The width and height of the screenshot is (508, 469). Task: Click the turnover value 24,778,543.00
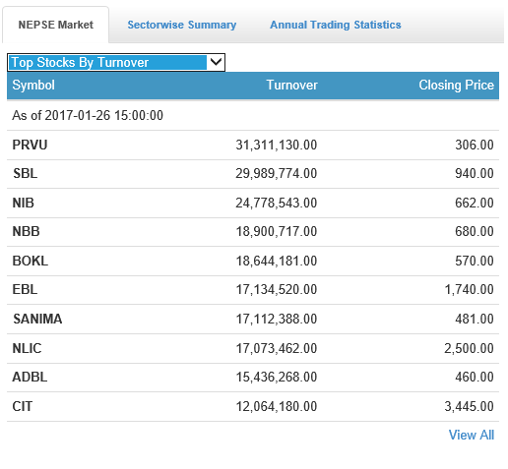[277, 203]
